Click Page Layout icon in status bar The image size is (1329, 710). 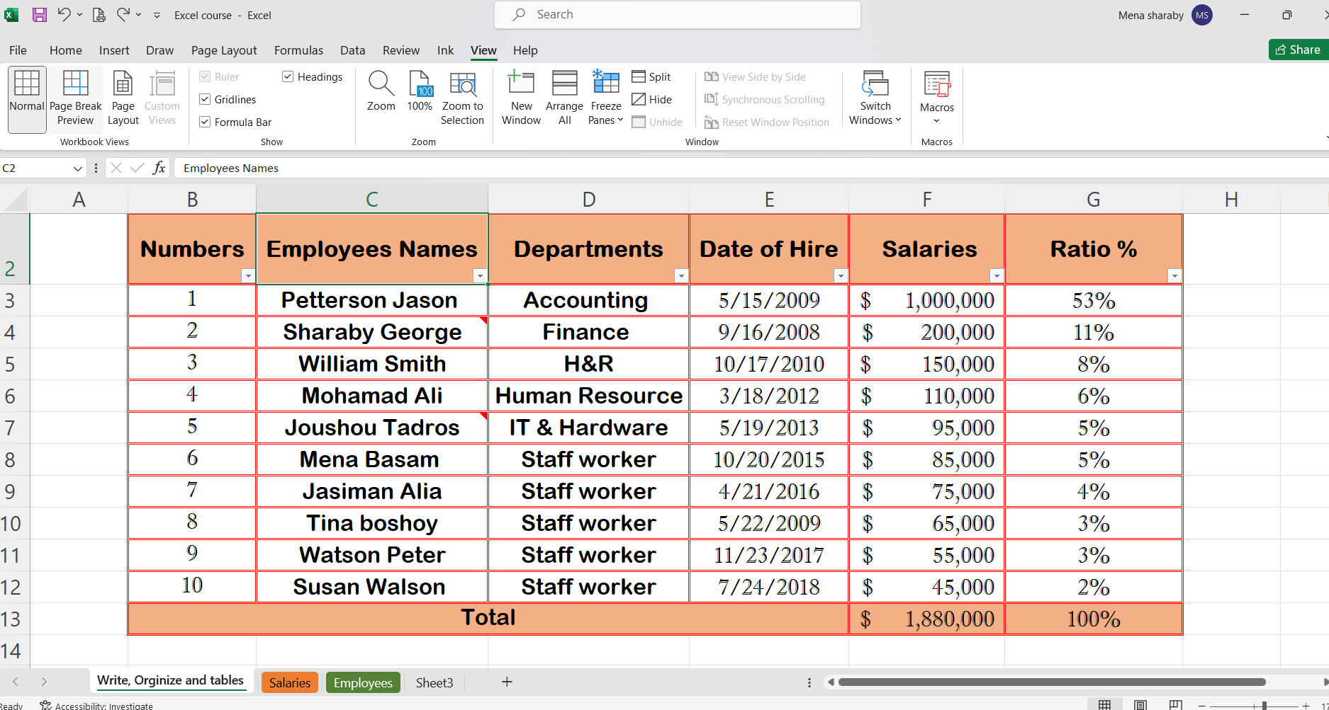(1140, 704)
